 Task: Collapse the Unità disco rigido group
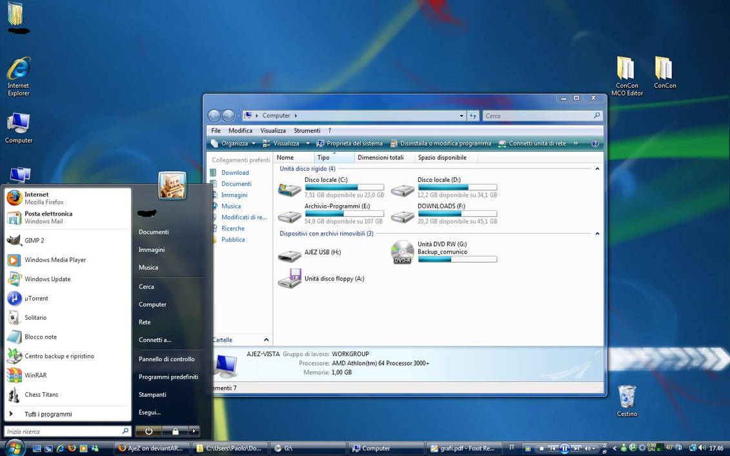pyautogui.click(x=597, y=168)
